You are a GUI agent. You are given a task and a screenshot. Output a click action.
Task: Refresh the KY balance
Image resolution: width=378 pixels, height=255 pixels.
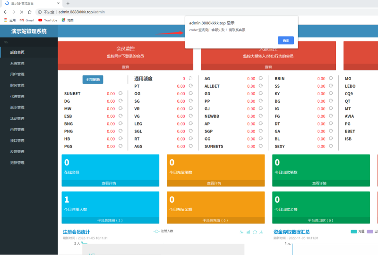pos(331,93)
